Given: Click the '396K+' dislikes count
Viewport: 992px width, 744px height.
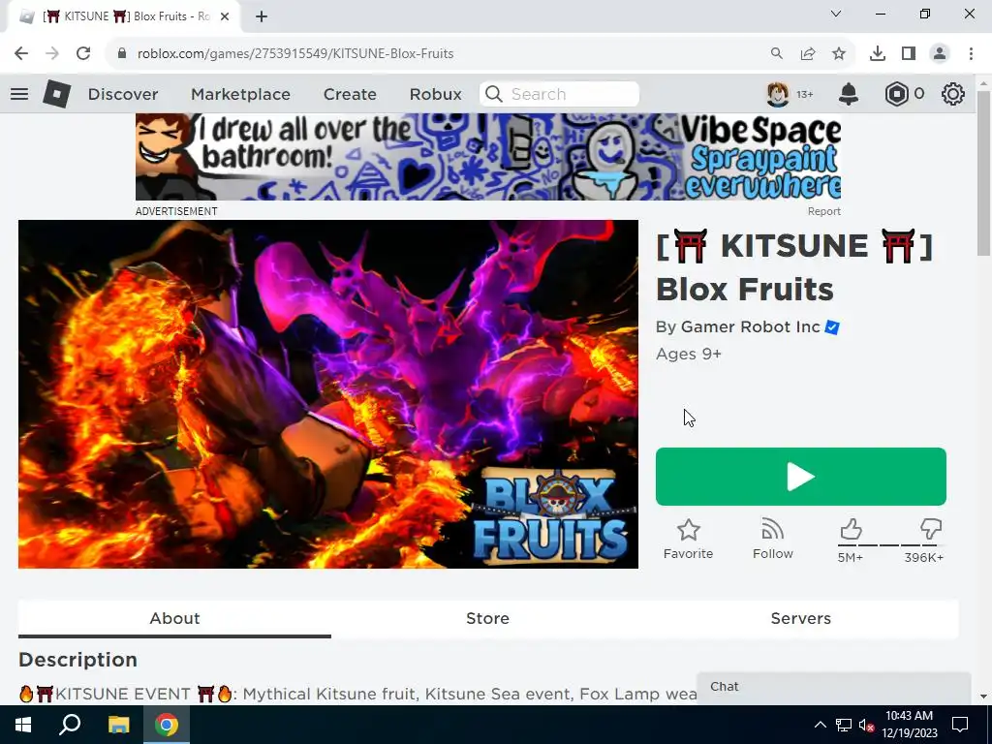Looking at the screenshot, I should 923,557.
